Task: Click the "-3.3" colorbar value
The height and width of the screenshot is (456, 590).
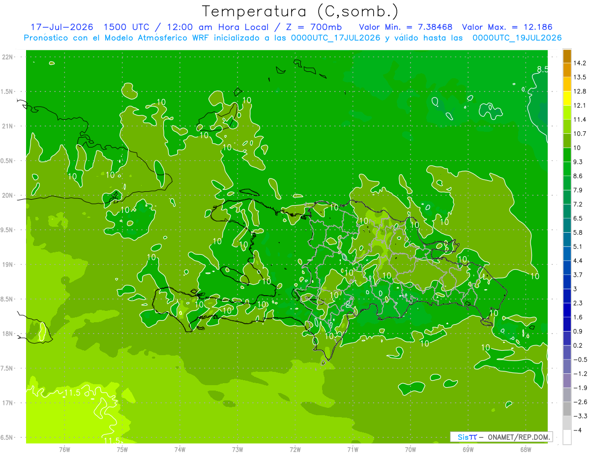Action: point(580,416)
